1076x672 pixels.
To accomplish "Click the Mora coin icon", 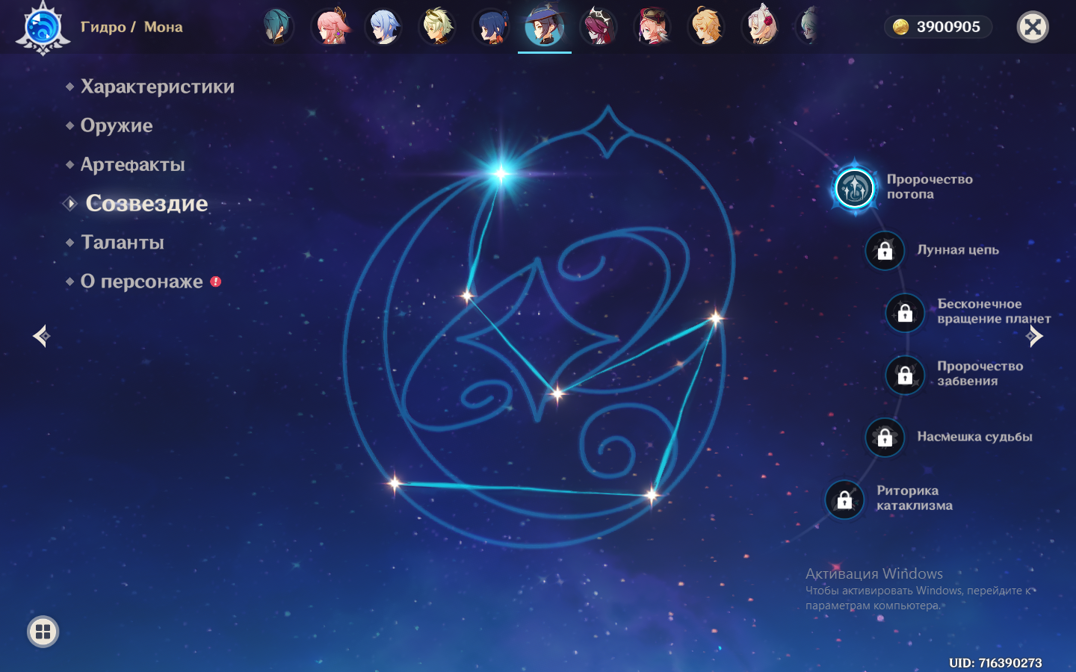I will pyautogui.click(x=901, y=27).
